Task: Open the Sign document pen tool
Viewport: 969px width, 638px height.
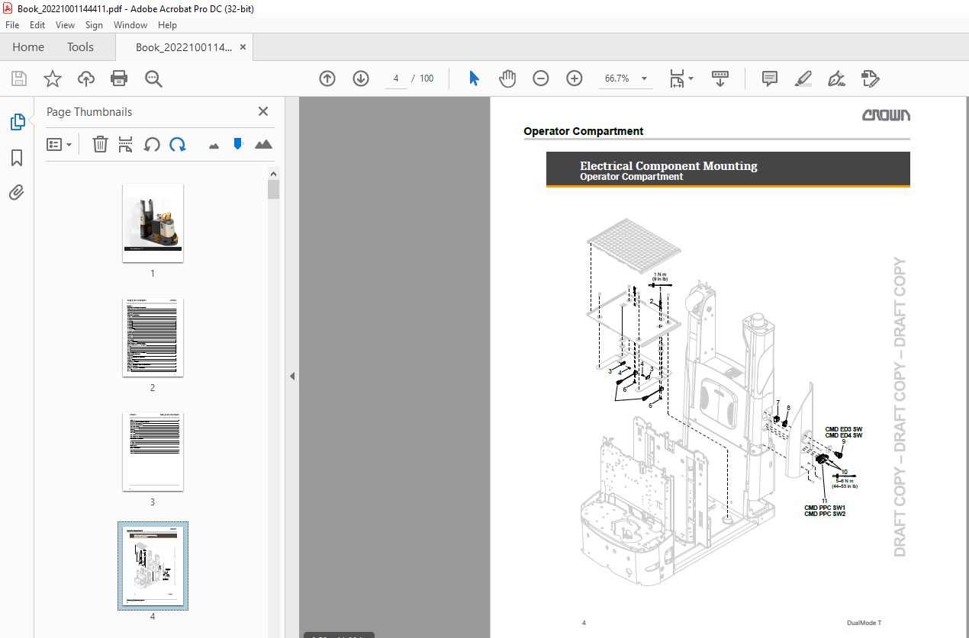Action: tap(836, 79)
